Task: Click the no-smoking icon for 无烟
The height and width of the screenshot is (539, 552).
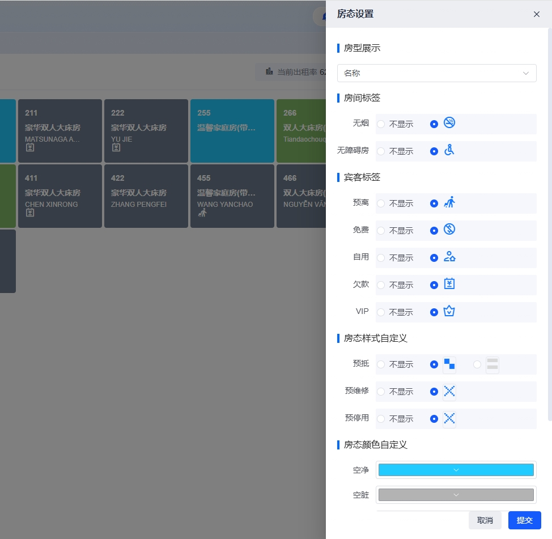Action: pyautogui.click(x=449, y=123)
